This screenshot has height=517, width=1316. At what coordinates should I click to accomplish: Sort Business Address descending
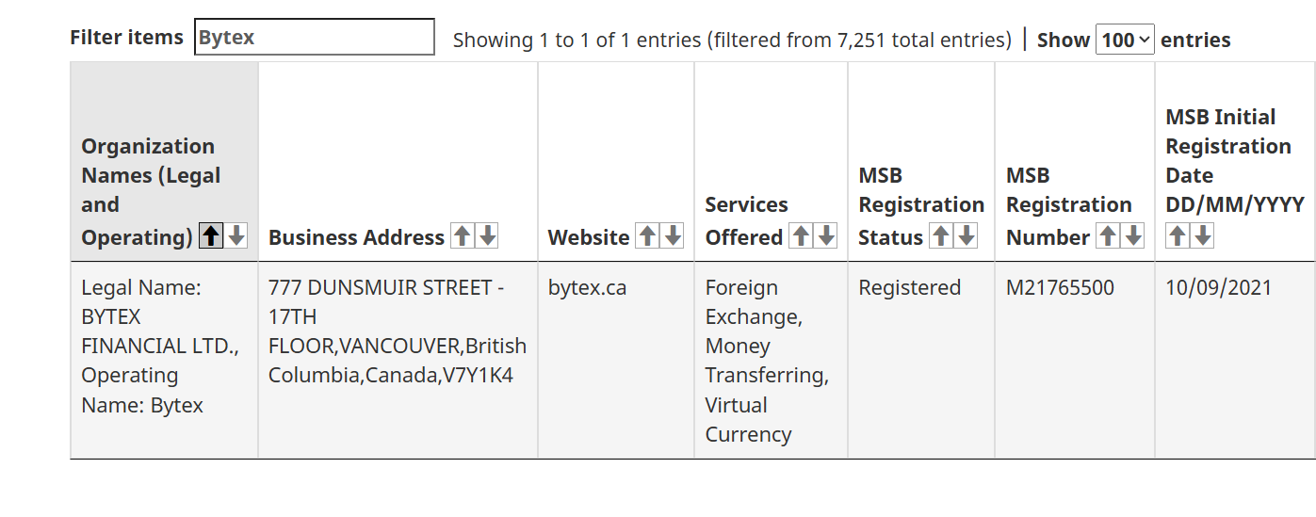(x=487, y=236)
